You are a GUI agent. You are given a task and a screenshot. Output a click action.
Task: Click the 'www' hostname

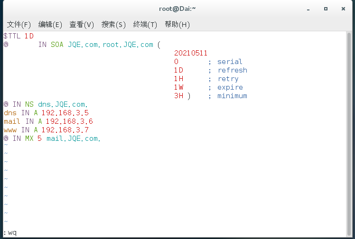tap(10, 130)
